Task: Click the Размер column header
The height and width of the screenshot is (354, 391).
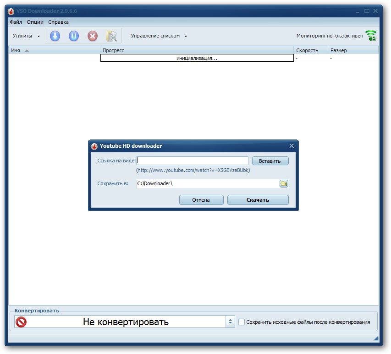Action: [x=353, y=50]
